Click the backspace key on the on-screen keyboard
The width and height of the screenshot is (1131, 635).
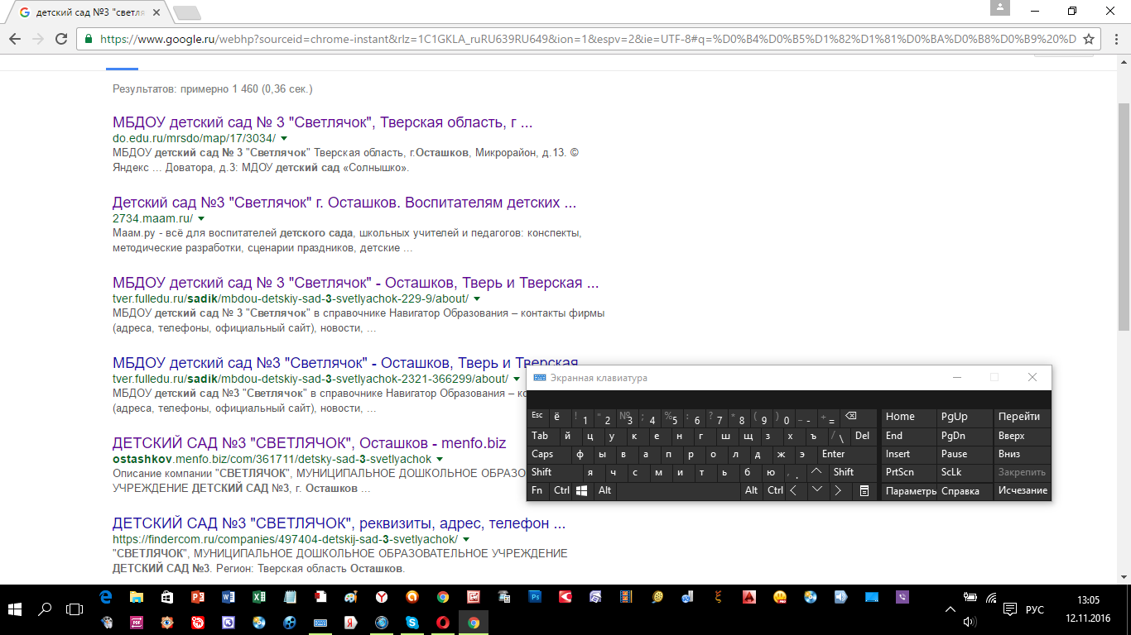(x=850, y=417)
